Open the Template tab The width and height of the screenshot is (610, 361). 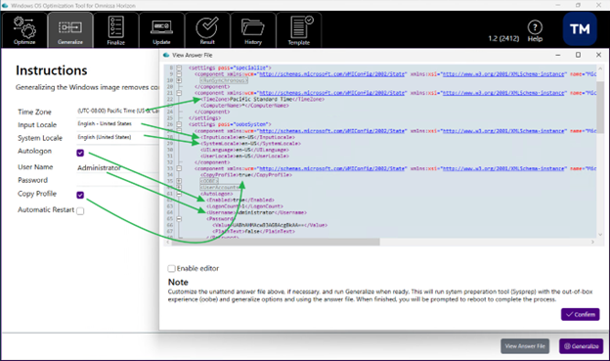tap(299, 30)
